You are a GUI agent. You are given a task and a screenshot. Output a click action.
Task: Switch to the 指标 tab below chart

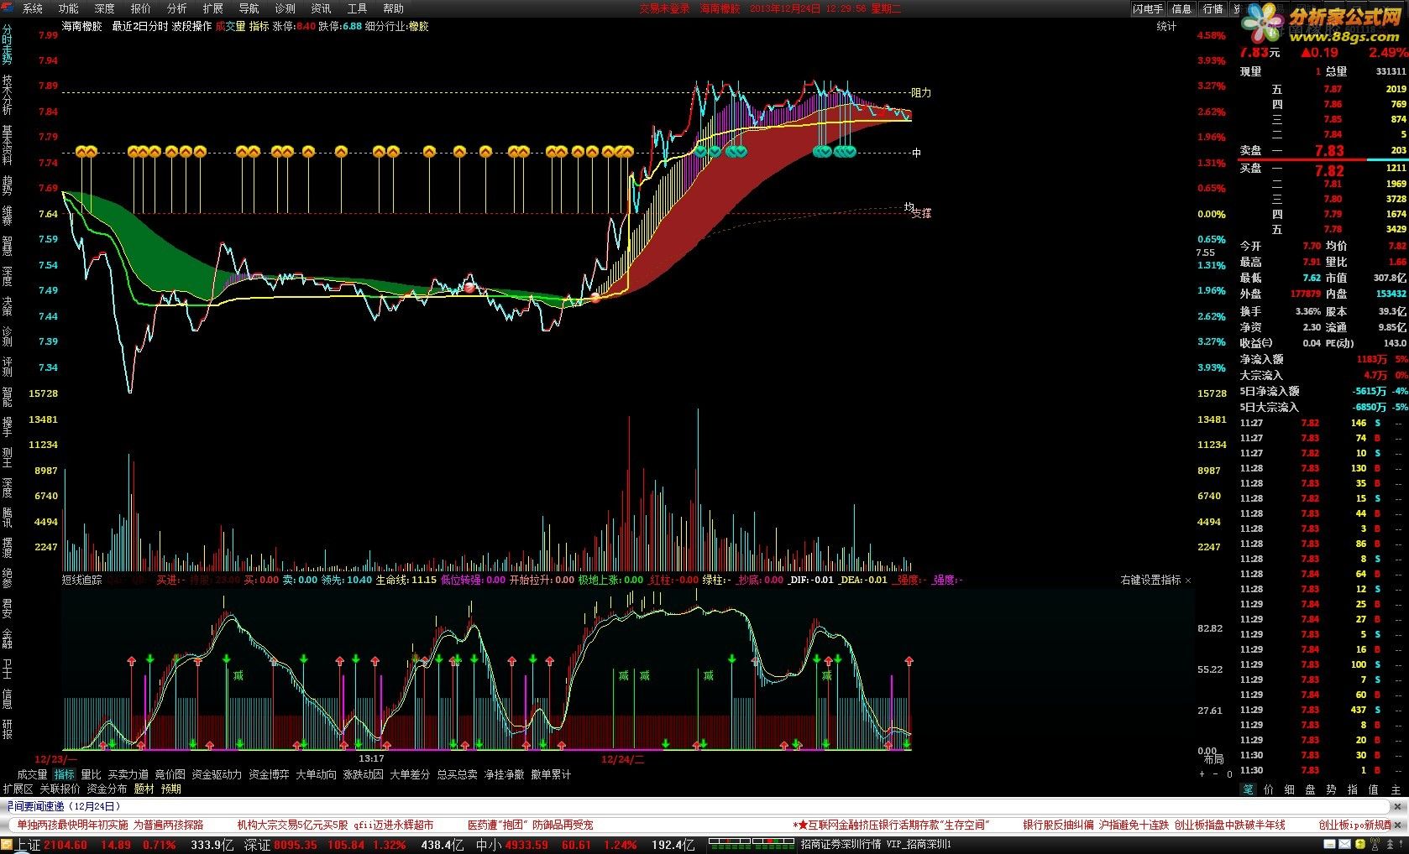coord(64,774)
